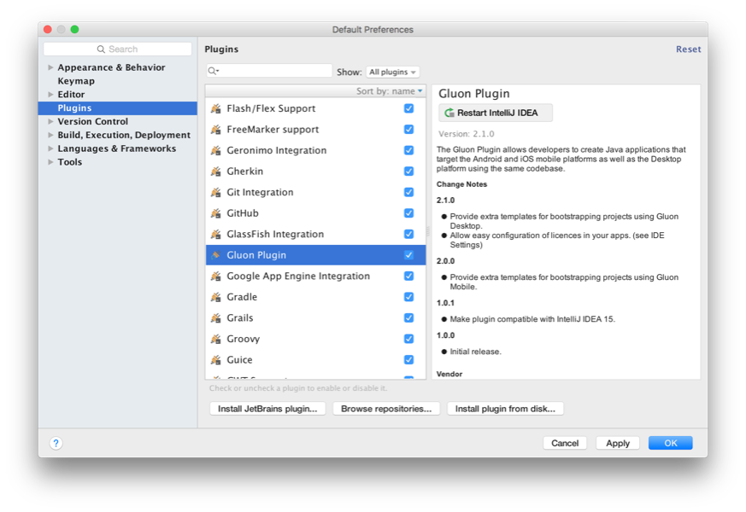746x512 pixels.
Task: Expand Appearance & Behavior section
Action: tap(50, 67)
